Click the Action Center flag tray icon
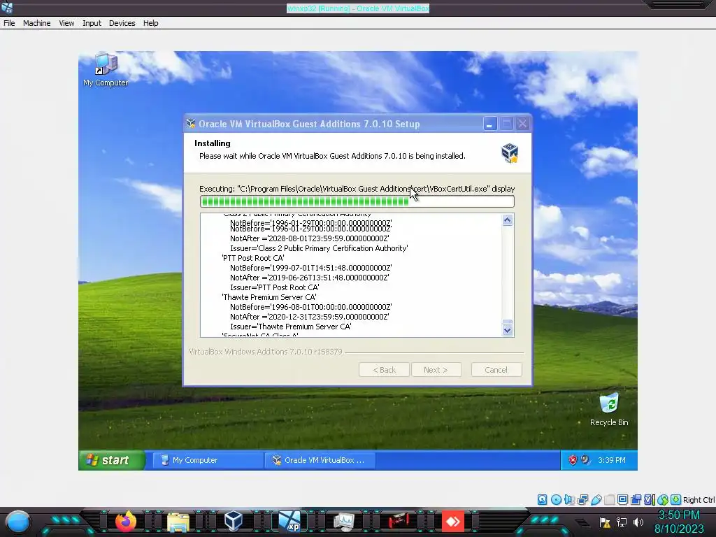The width and height of the screenshot is (716, 537). [x=605, y=522]
